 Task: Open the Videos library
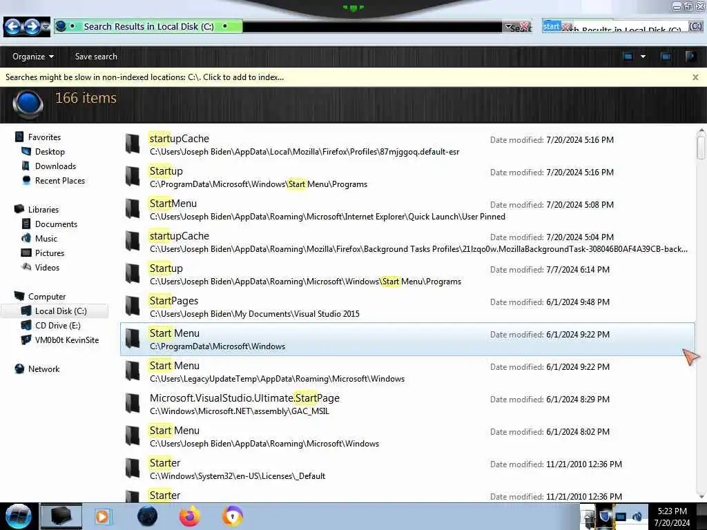[47, 267]
